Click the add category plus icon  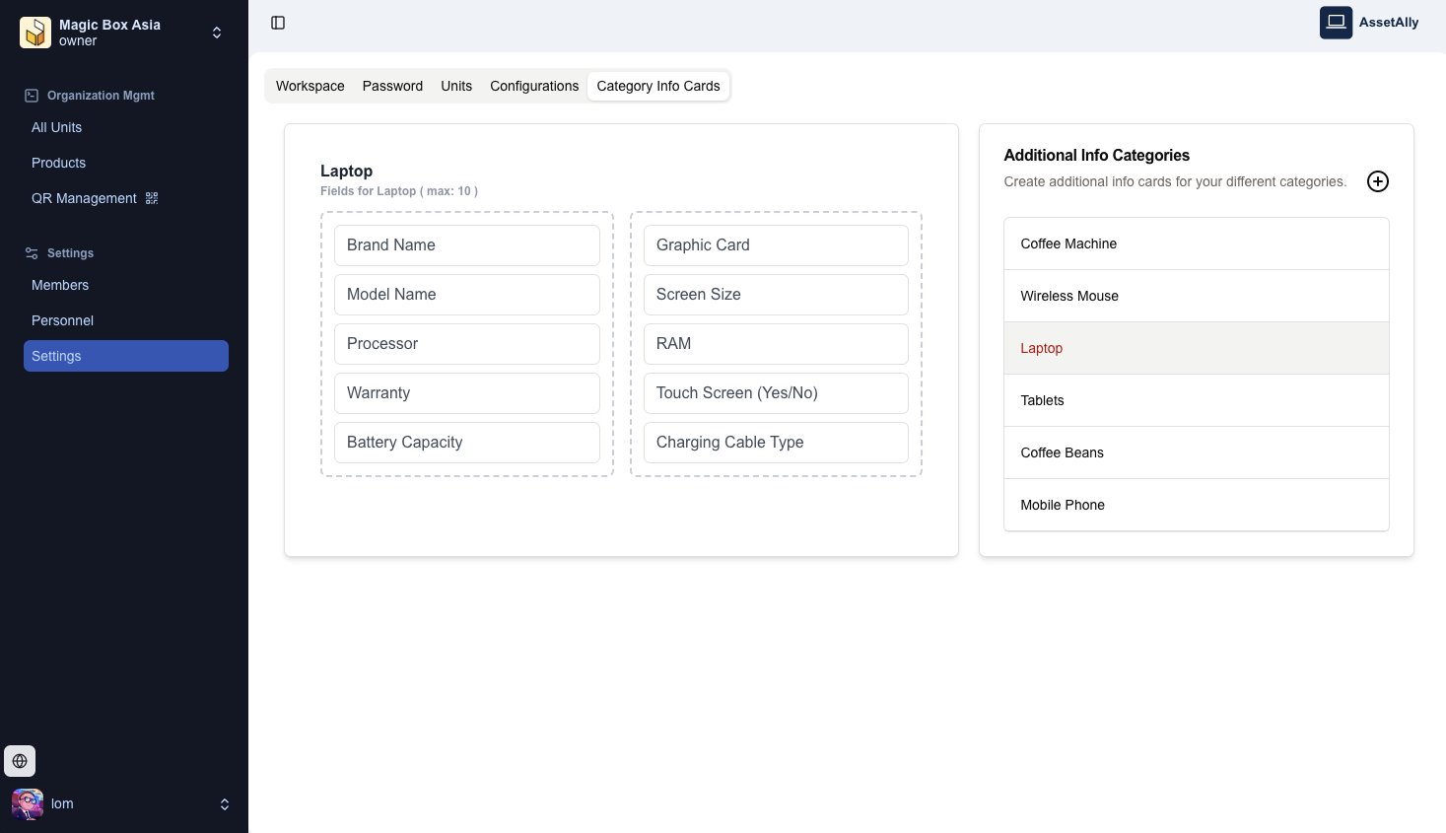[1377, 181]
